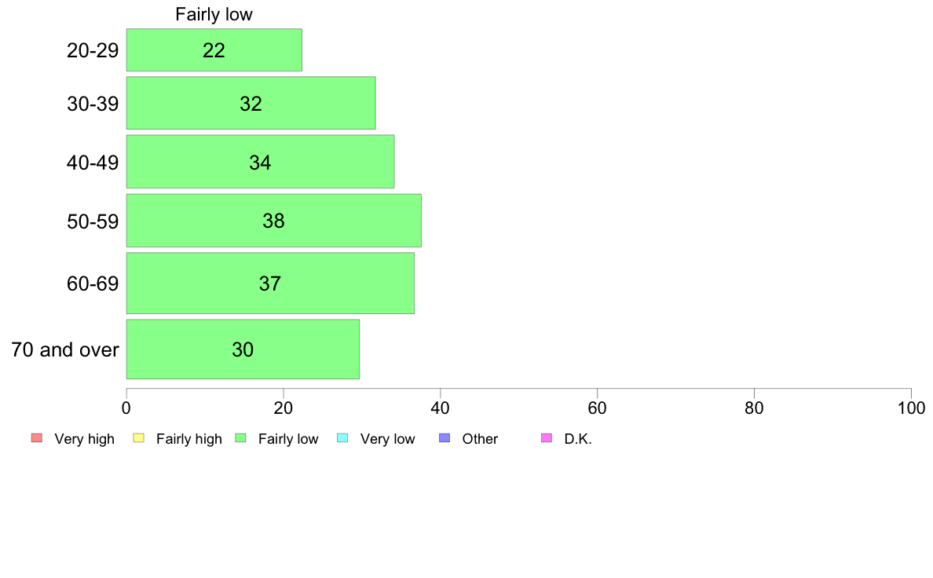The image size is (933, 578).
Task: Click the 70 and over axis label
Action: 65,349
